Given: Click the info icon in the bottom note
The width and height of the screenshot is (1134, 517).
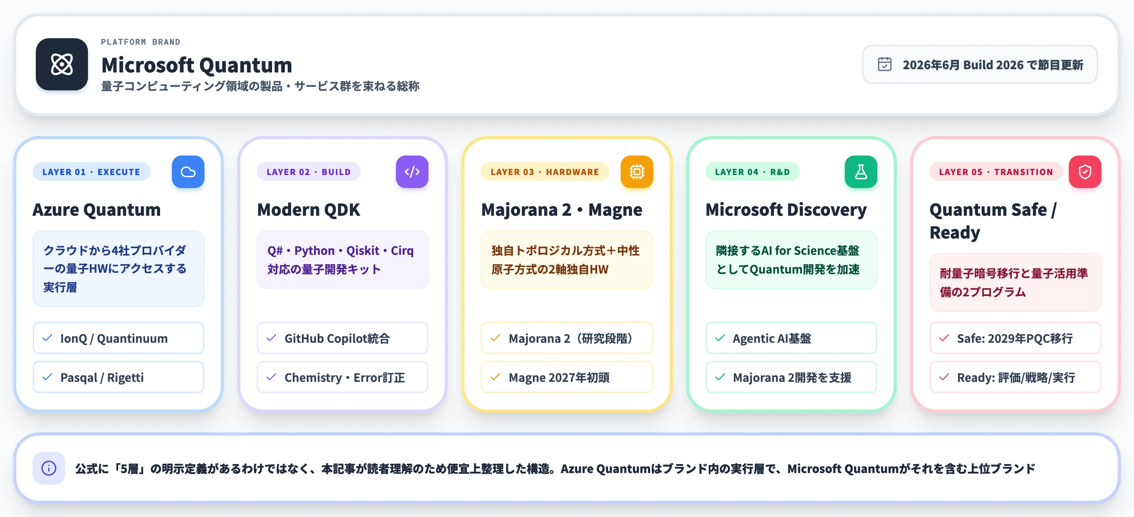Looking at the screenshot, I should 49,468.
